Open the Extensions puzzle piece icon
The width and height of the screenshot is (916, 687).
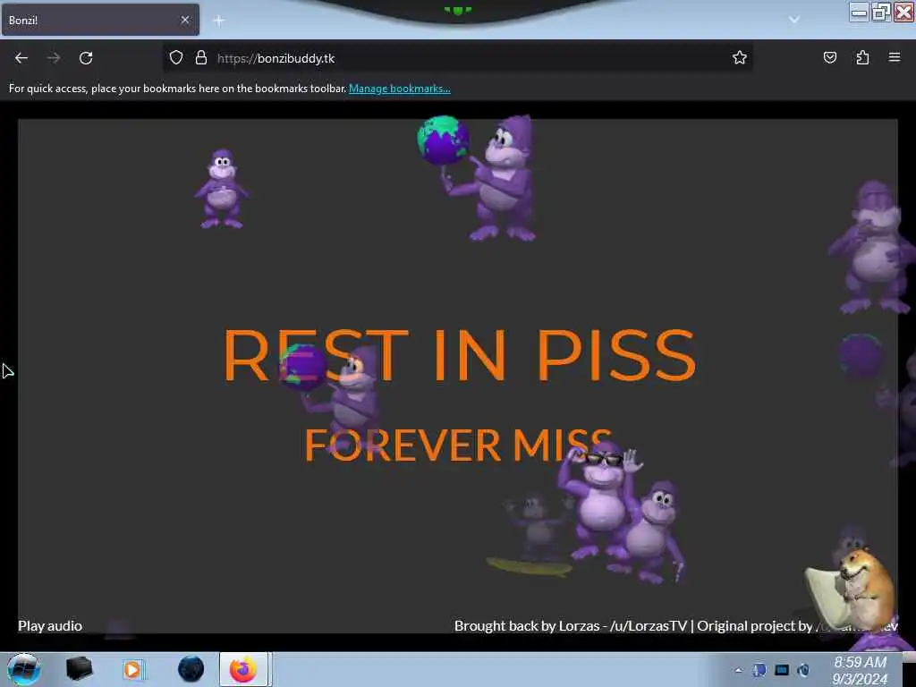point(862,57)
